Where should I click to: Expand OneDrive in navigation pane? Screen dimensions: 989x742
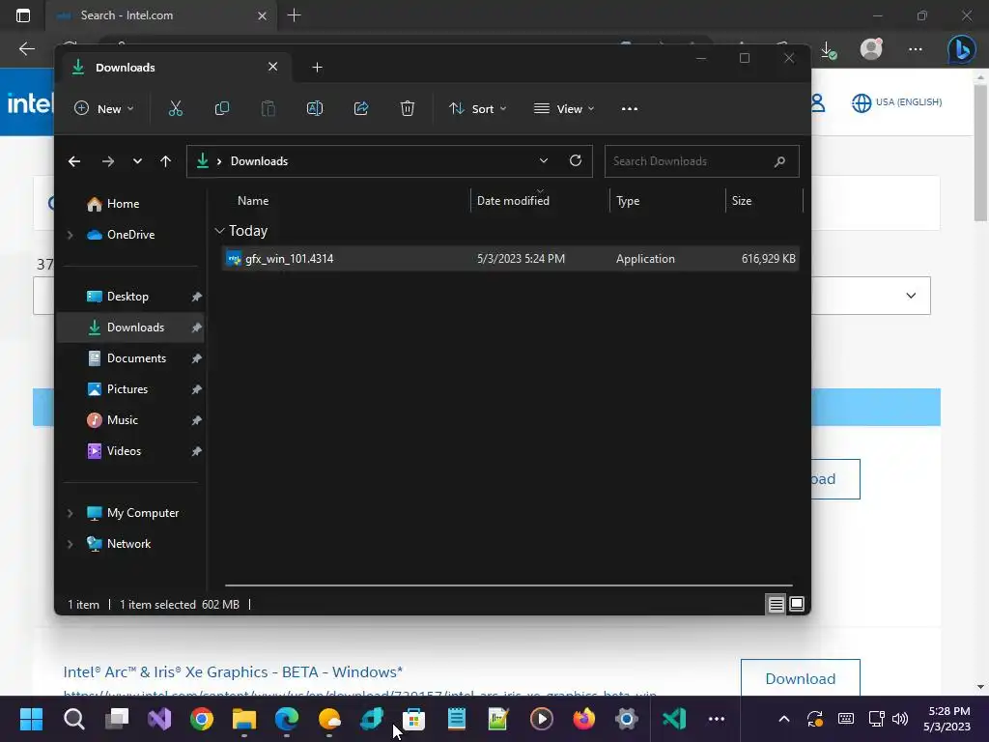70,235
